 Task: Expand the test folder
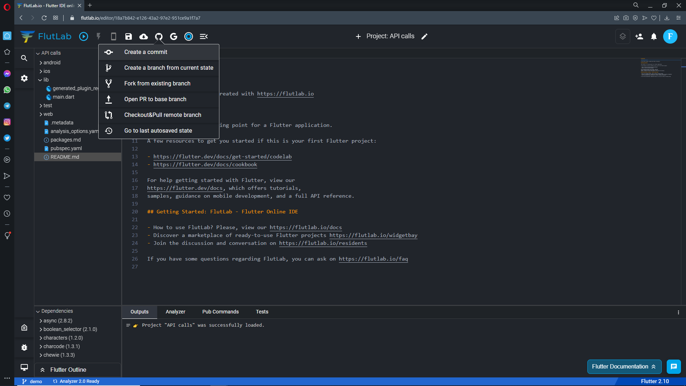point(41,106)
